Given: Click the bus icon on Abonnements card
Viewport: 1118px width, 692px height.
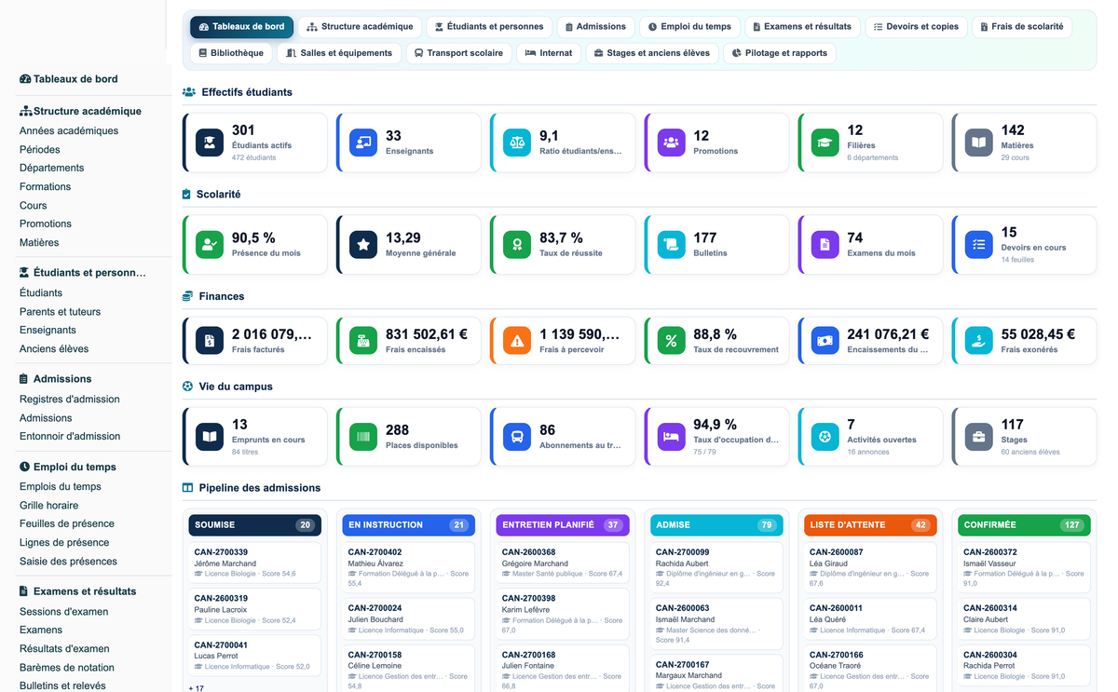Looking at the screenshot, I should pyautogui.click(x=517, y=437).
